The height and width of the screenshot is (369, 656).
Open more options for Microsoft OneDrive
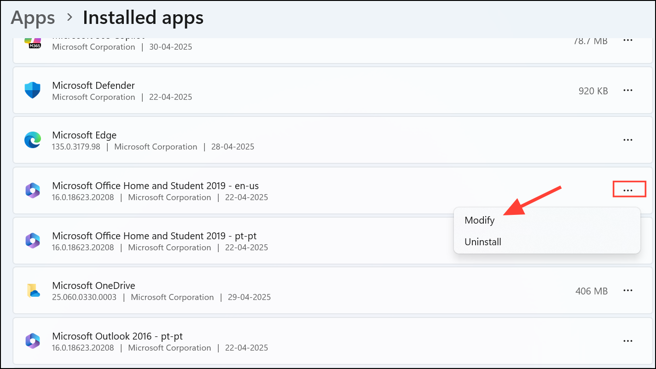point(628,291)
